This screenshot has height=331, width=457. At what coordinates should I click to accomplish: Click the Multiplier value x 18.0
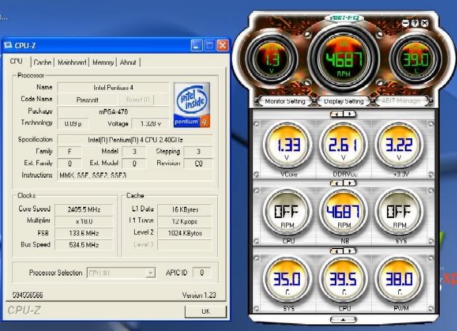click(84, 221)
